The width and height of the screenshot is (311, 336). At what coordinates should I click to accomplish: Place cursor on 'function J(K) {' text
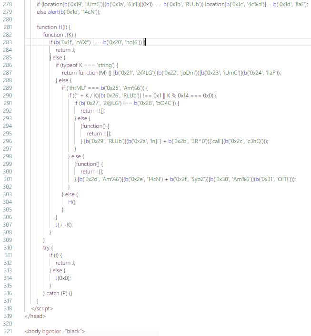[x=60, y=35]
